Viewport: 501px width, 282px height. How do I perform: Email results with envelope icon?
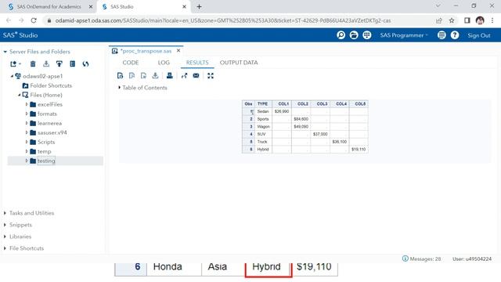click(x=196, y=76)
